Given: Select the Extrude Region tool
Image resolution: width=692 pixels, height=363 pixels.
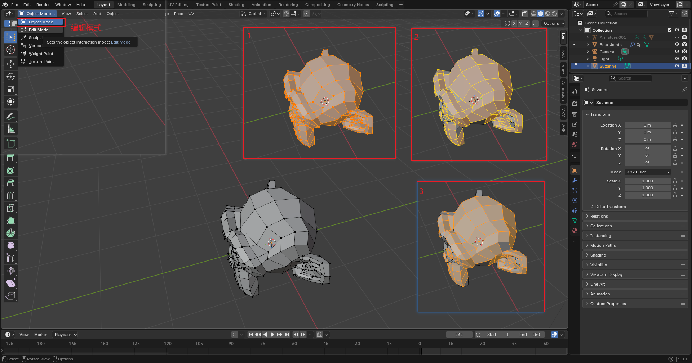Looking at the screenshot, I should pyautogui.click(x=11, y=158).
